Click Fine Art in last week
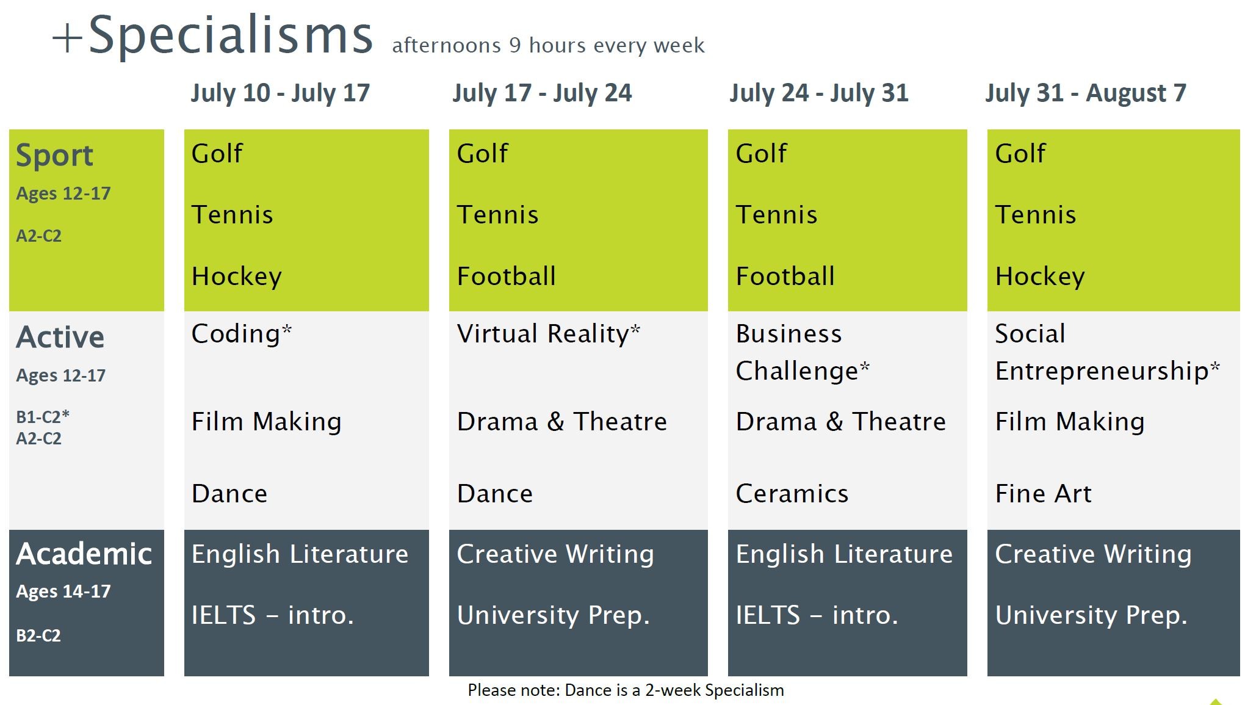Viewport: 1245px width, 705px height. [1043, 493]
